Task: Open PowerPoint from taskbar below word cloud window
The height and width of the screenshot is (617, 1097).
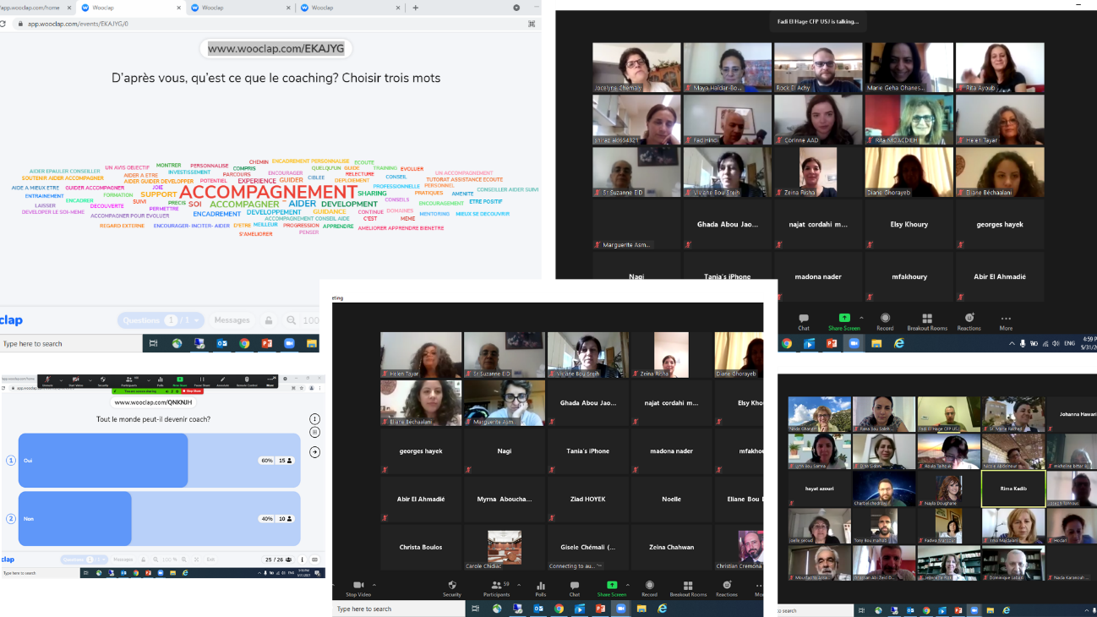Action: (267, 344)
